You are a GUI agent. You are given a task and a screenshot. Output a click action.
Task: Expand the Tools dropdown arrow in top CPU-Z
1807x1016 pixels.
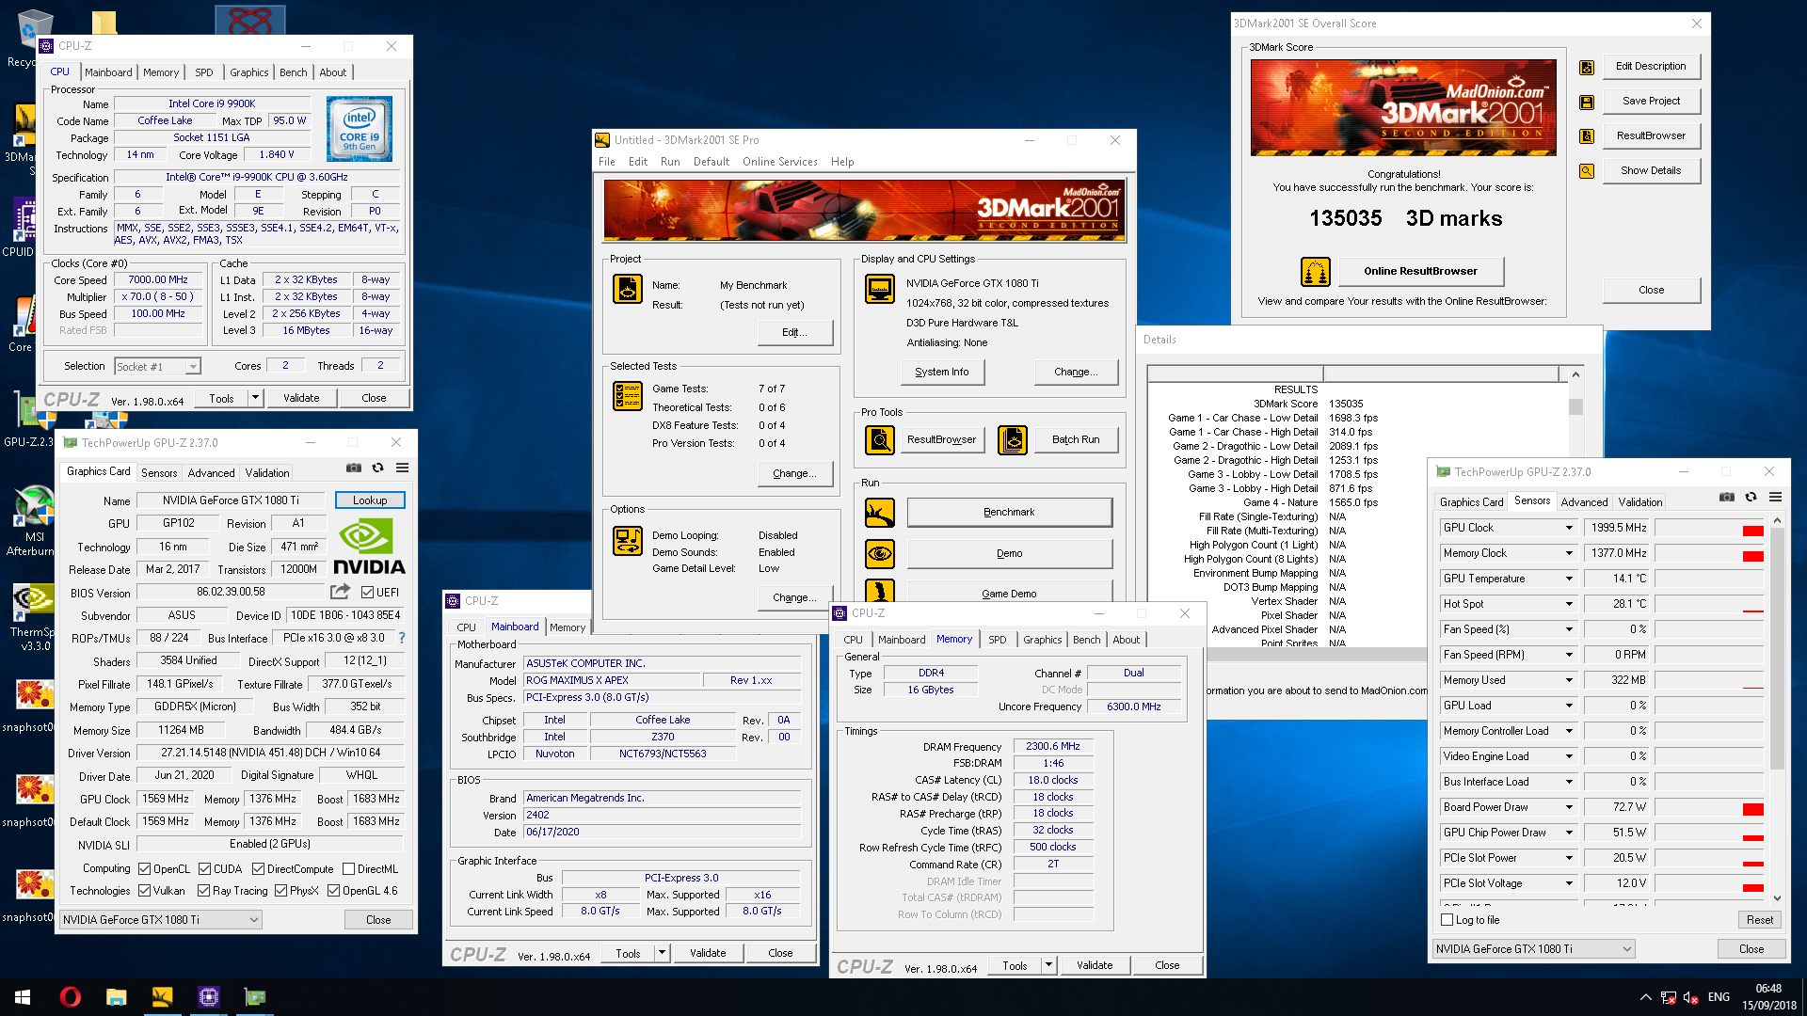coord(255,398)
